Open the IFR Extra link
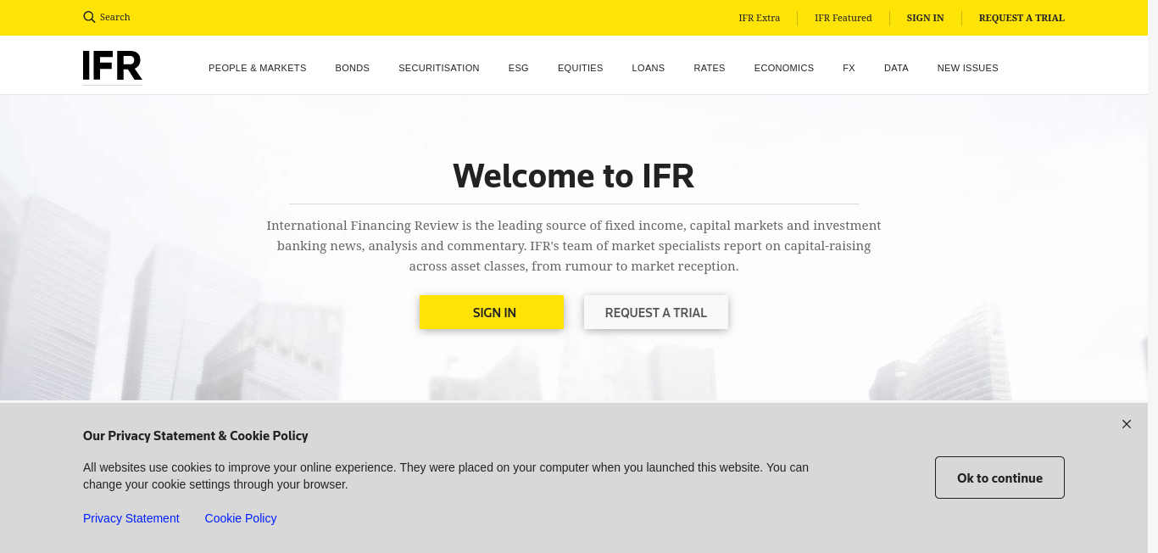The image size is (1158, 553). [760, 18]
